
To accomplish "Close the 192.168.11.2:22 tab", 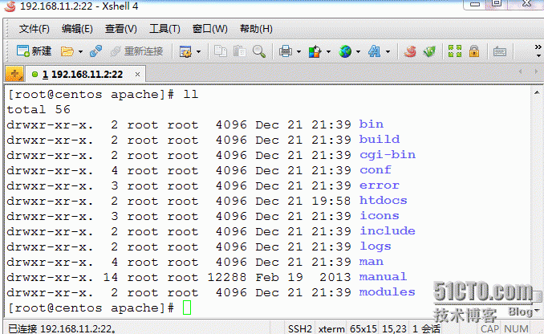I will click(137, 75).
